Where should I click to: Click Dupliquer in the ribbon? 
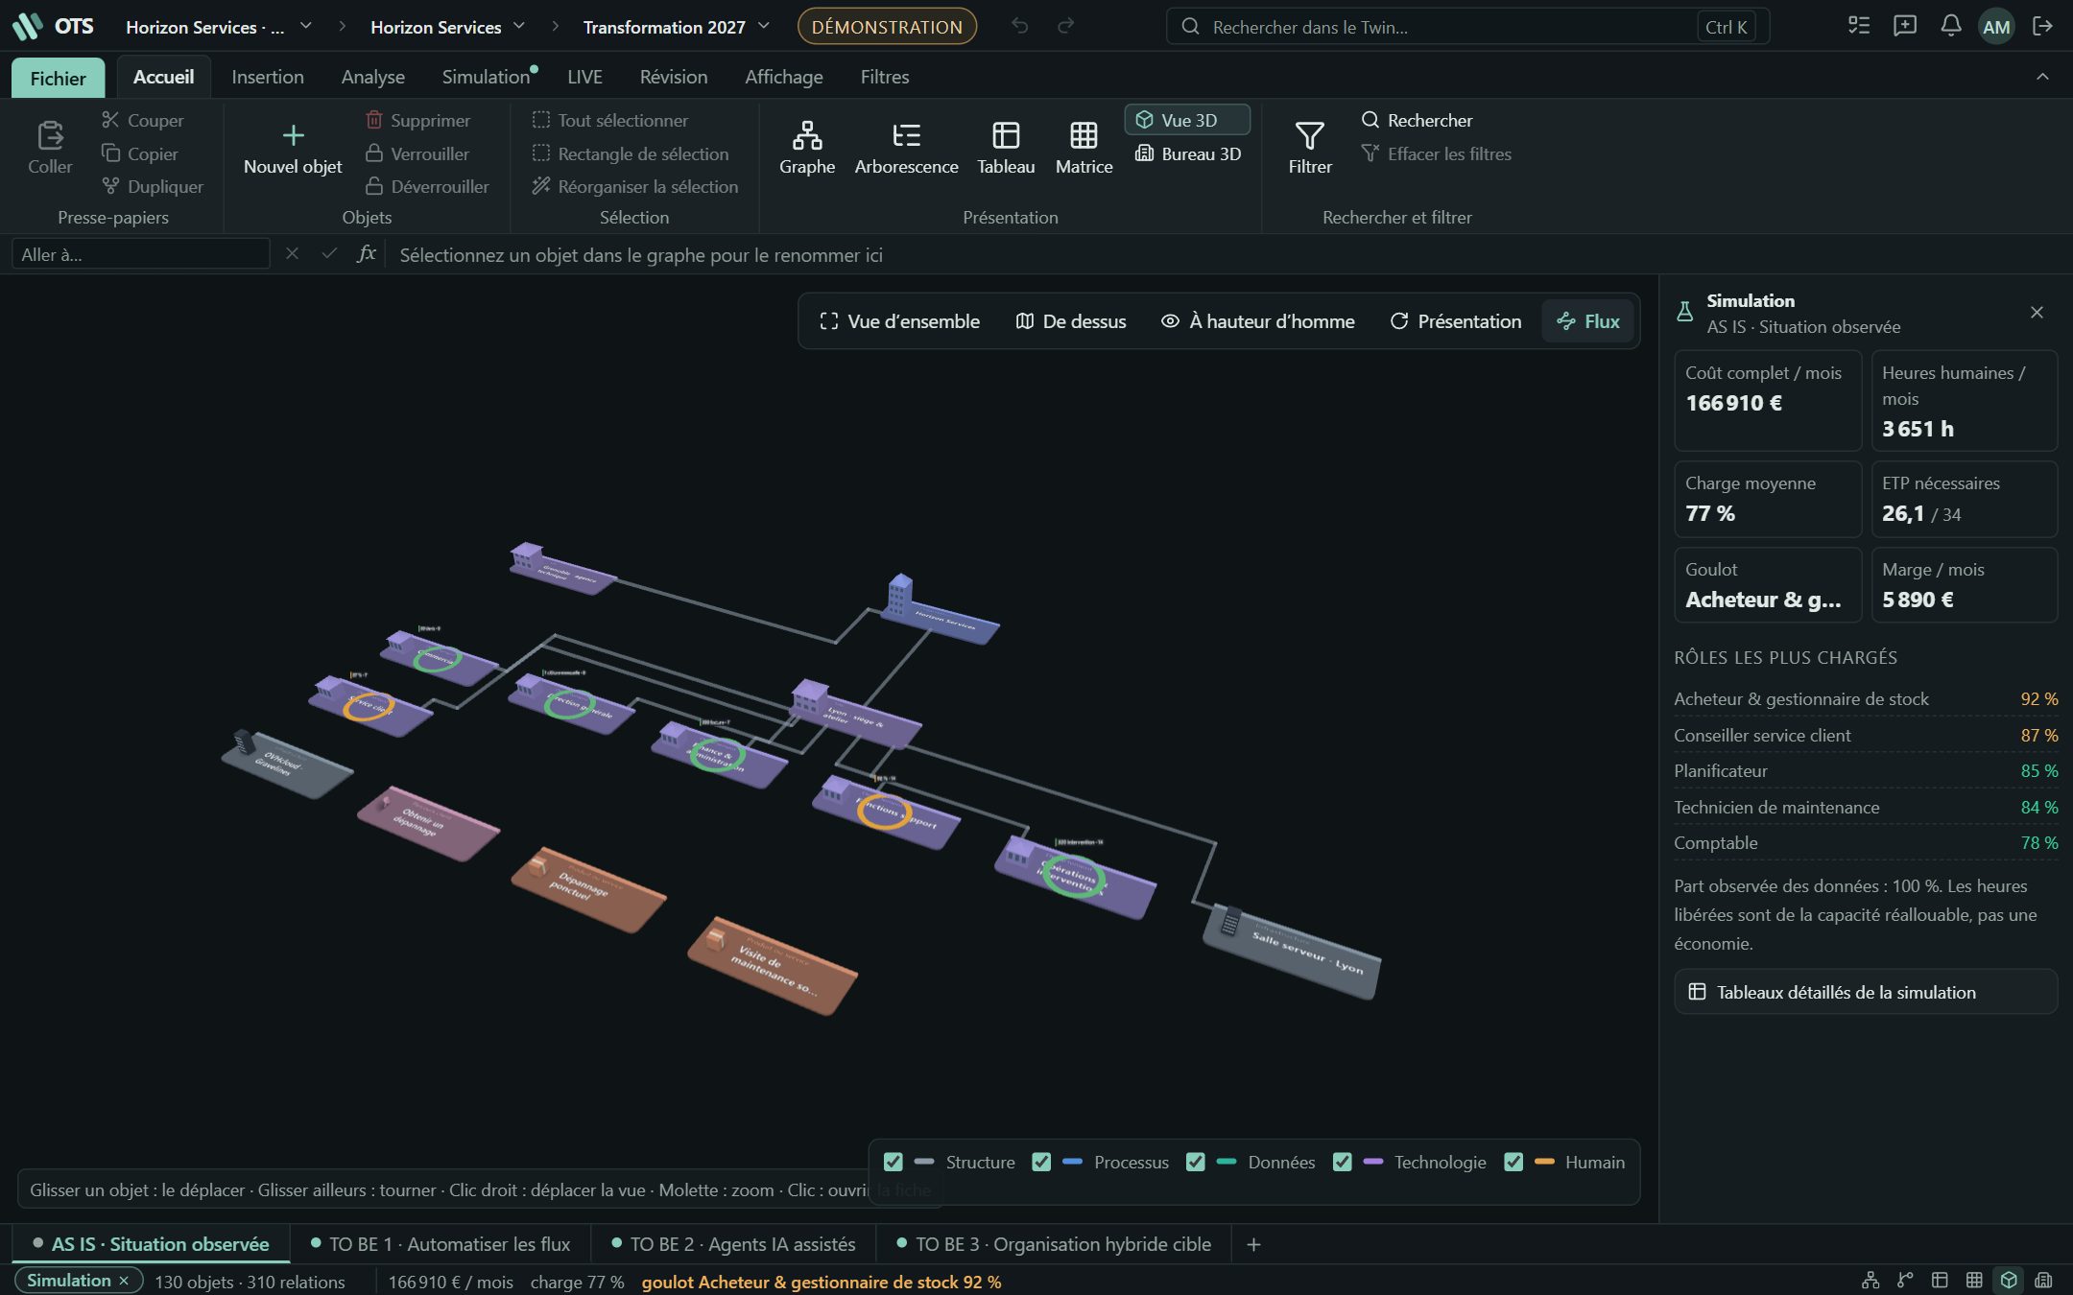click(x=153, y=186)
